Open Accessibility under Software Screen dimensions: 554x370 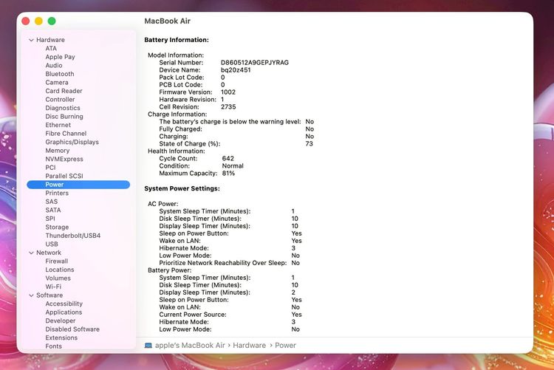coord(64,304)
